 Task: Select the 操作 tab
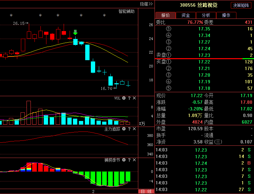(226, 15)
